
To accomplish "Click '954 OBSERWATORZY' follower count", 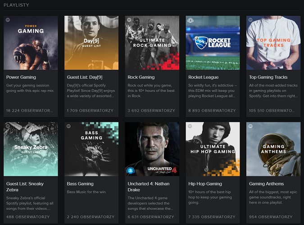I will [x=271, y=217].
